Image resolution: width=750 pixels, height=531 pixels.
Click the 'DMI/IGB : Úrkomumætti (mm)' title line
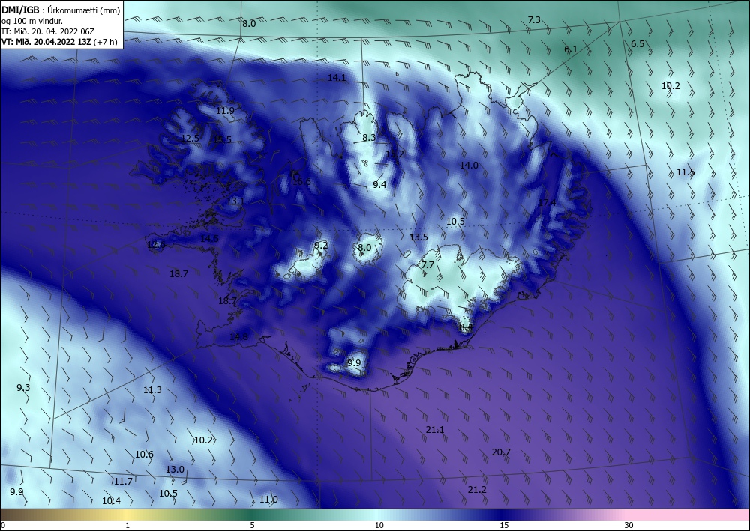pos(61,10)
